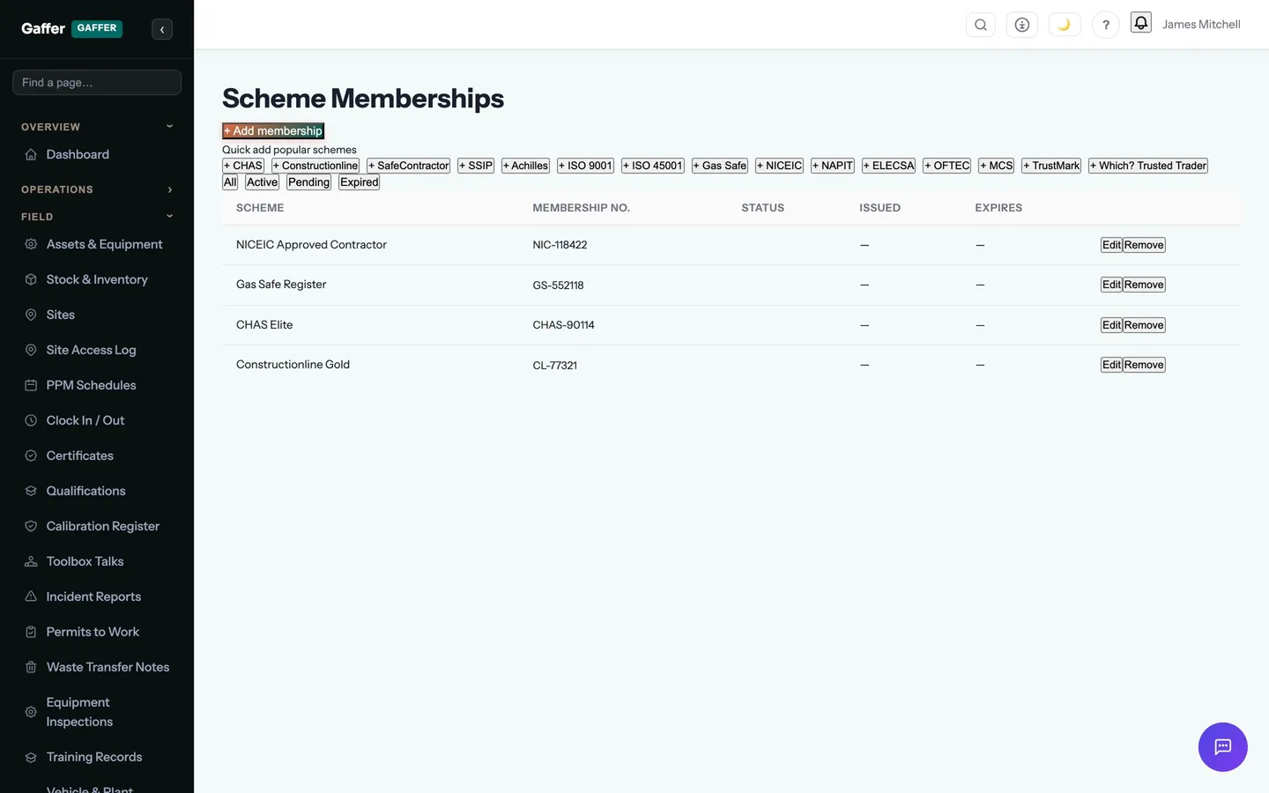The image size is (1269, 793).
Task: Filter memberships by Active
Action: click(x=262, y=182)
